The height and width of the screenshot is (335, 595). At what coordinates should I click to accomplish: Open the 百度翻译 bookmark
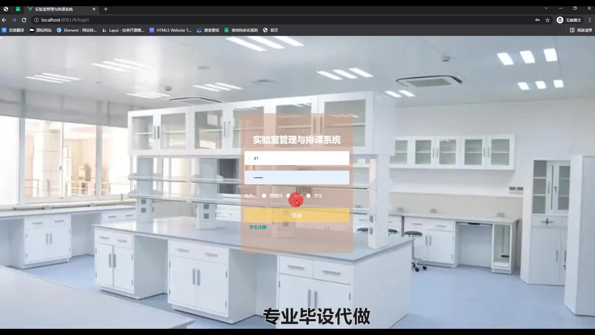point(13,30)
